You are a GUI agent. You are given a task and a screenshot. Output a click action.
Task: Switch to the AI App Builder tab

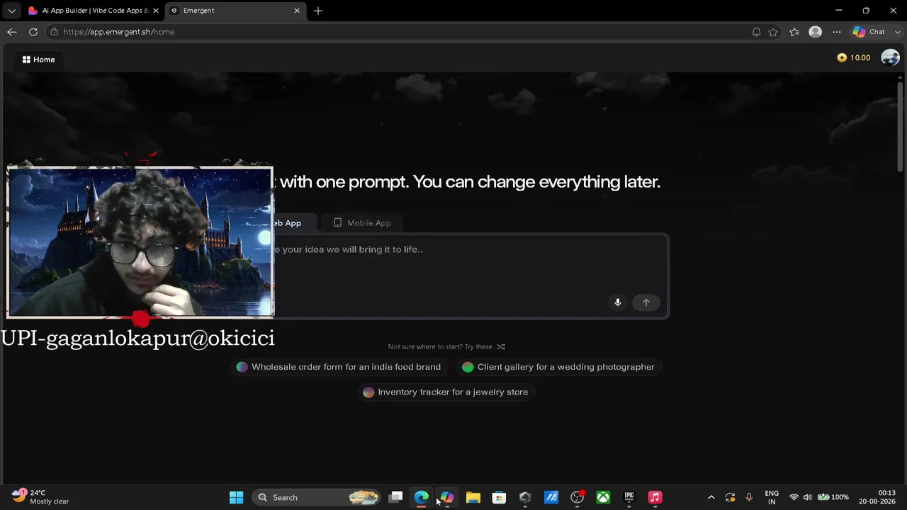click(x=95, y=11)
